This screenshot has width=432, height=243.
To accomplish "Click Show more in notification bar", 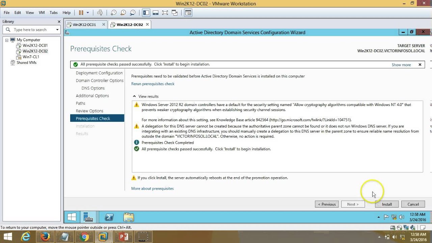I will coord(401,65).
